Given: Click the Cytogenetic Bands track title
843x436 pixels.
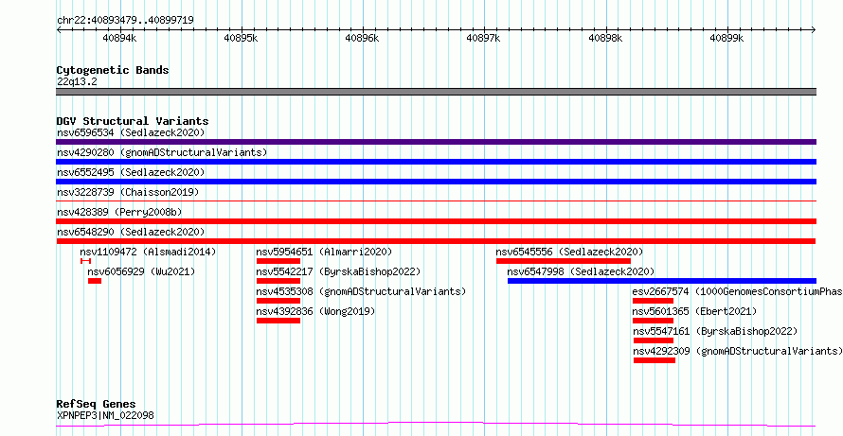Looking at the screenshot, I should (x=113, y=70).
